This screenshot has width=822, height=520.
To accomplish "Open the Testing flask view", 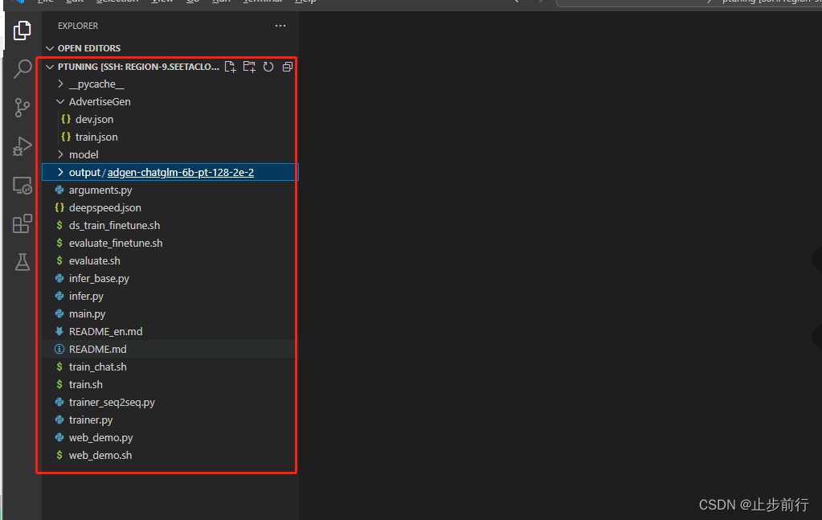I will [x=22, y=262].
